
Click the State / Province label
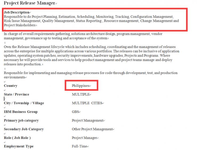(x=17, y=94)
